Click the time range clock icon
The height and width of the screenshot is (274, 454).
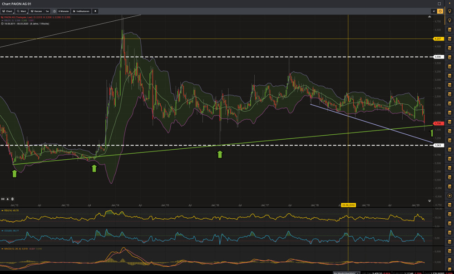tap(54, 11)
